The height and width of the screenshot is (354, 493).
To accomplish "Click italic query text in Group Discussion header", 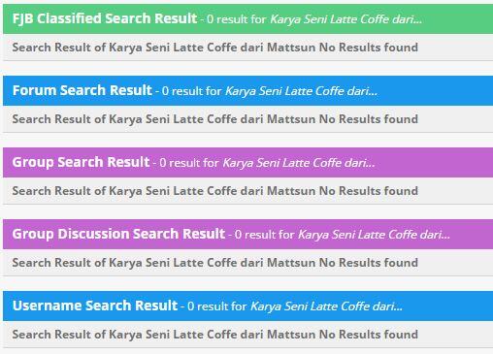I will click(x=374, y=235).
